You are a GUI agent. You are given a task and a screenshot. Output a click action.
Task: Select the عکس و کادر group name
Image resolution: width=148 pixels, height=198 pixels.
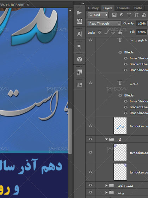[125, 186]
